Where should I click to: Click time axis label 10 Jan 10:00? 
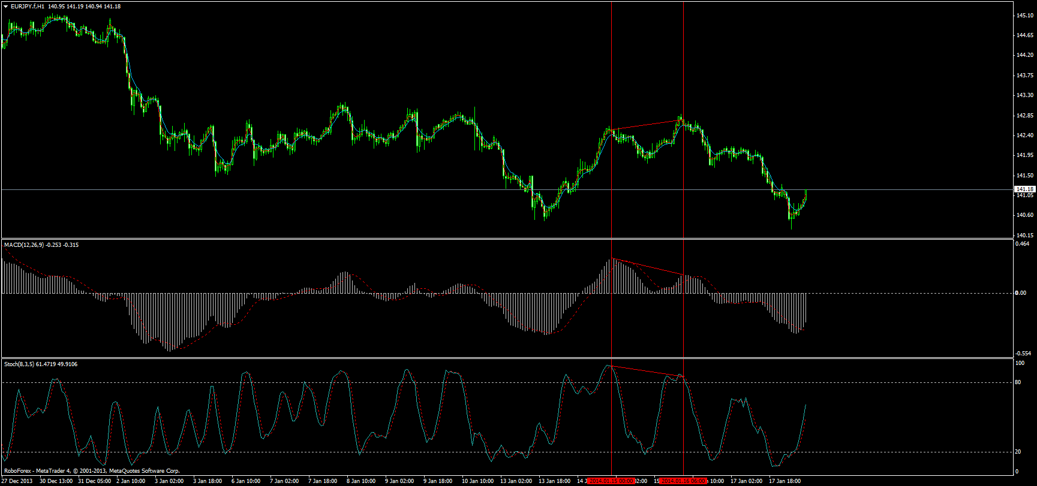478,481
